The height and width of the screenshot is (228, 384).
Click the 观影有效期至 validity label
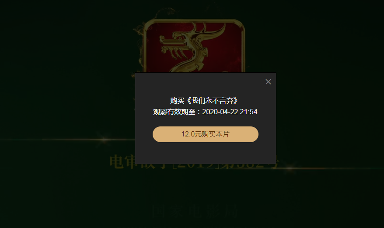pyautogui.click(x=174, y=112)
